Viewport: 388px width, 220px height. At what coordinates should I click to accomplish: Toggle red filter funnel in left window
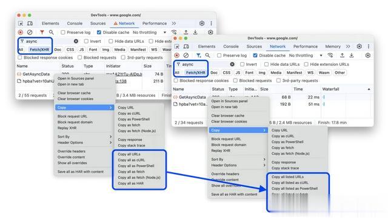(x=42, y=32)
